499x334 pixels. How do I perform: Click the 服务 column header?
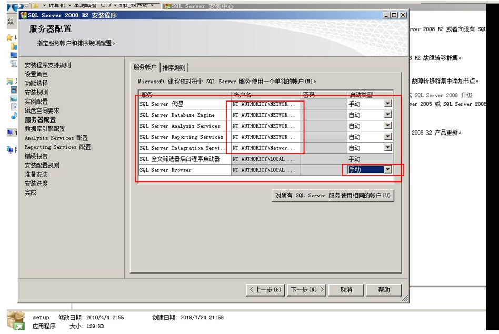[185, 95]
